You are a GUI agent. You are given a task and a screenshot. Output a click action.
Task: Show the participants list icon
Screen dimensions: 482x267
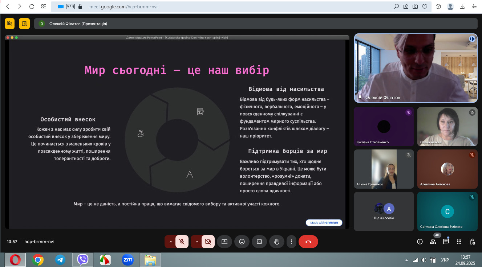point(433,242)
